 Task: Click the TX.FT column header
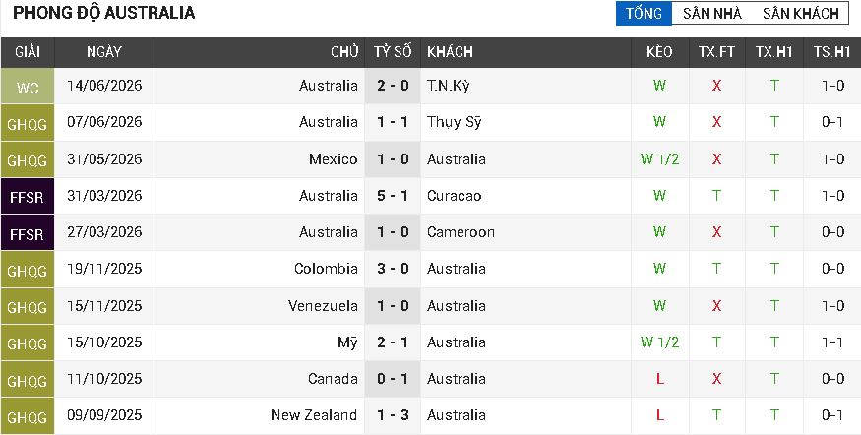point(716,52)
